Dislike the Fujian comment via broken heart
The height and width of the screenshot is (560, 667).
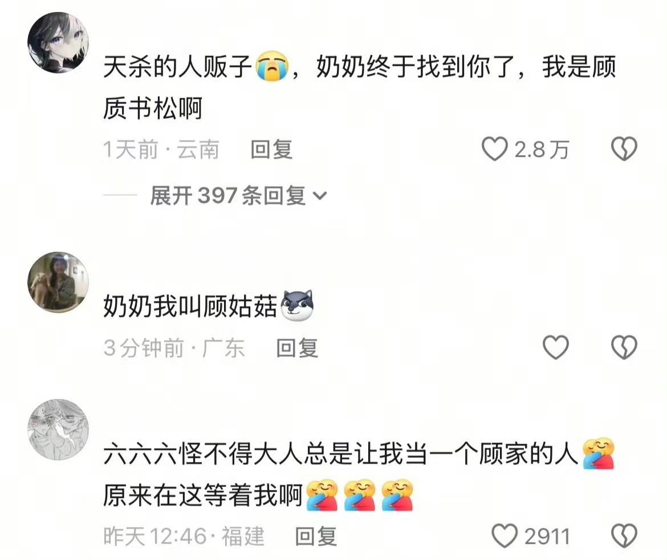click(624, 535)
